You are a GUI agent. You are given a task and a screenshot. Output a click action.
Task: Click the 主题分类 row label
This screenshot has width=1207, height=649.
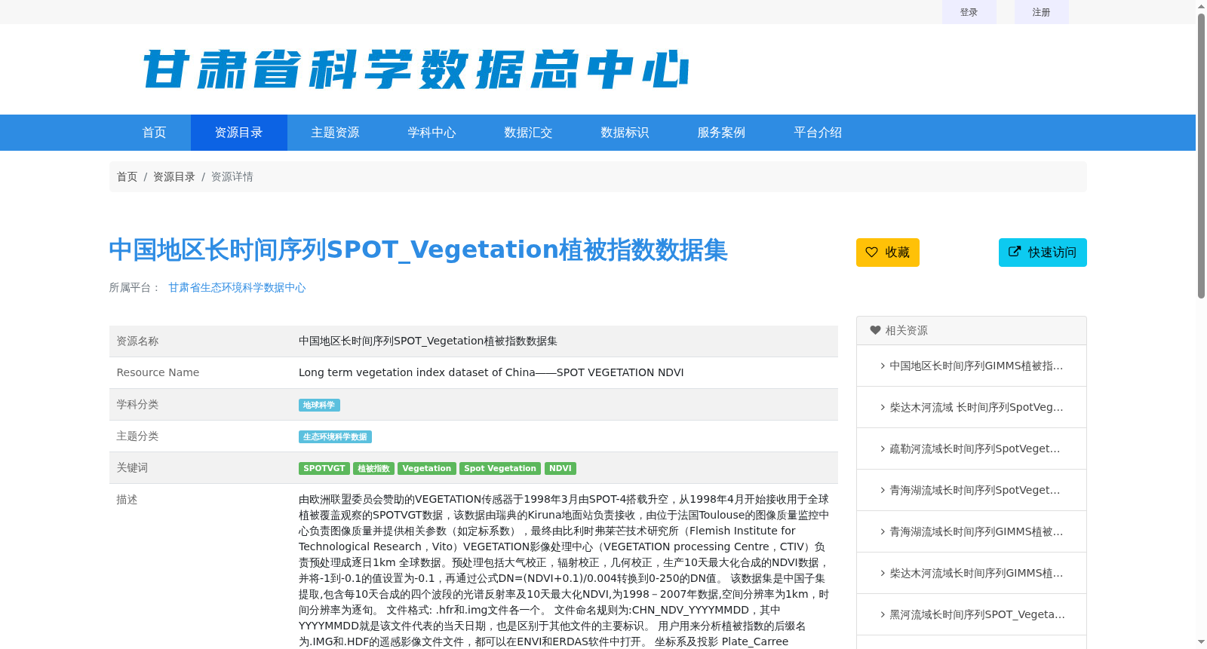[x=137, y=436]
